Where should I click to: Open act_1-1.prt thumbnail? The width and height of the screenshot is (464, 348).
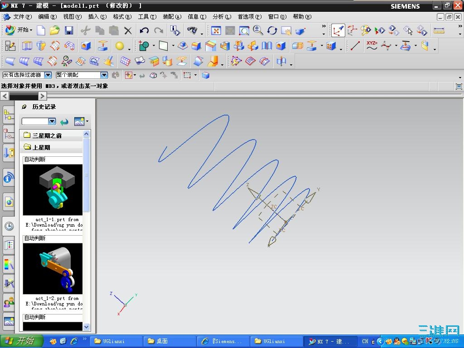(53, 190)
